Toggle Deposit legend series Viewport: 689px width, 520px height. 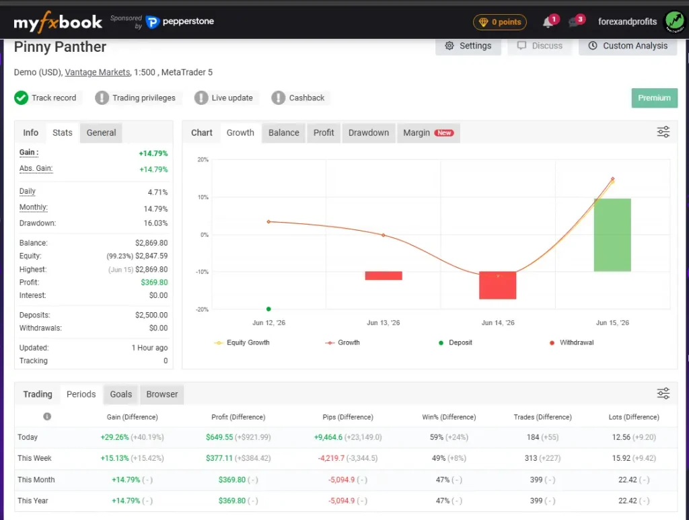click(x=456, y=342)
